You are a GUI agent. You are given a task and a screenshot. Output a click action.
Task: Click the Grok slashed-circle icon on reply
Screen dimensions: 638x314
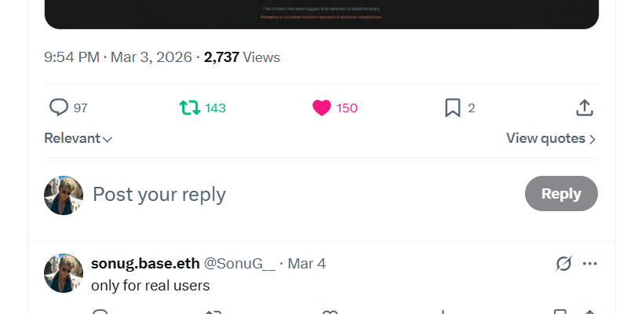click(x=563, y=264)
